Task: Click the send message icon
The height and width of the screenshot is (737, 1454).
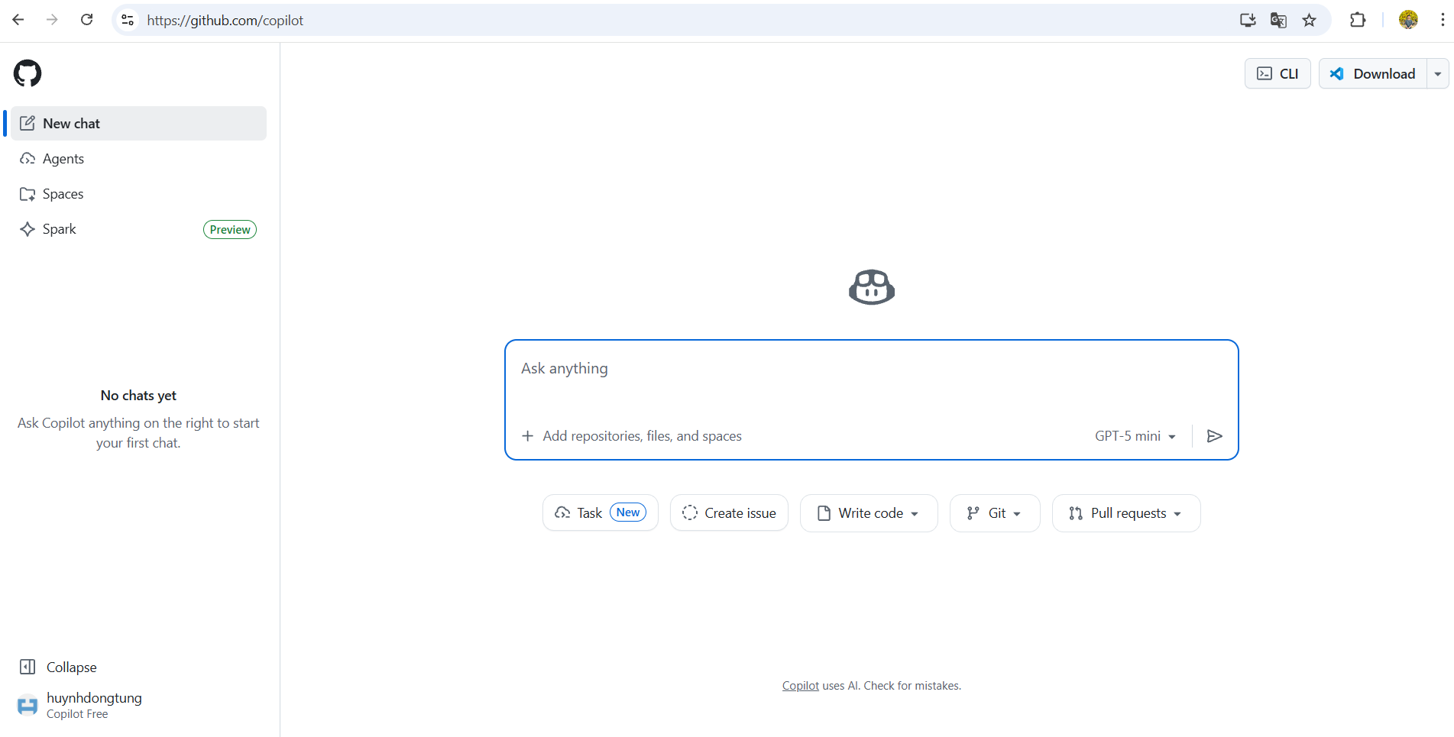Action: pos(1214,435)
